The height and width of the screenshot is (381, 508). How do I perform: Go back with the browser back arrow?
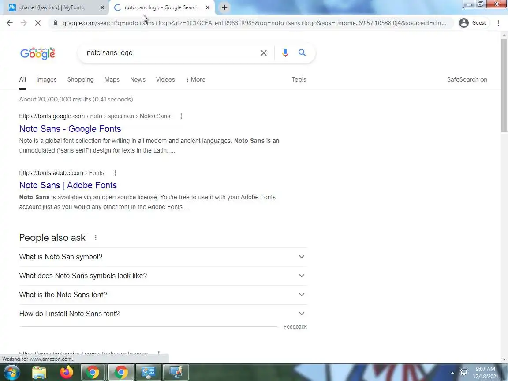coord(10,23)
